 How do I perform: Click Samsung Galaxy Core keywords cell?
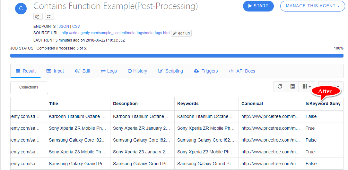click(206, 140)
